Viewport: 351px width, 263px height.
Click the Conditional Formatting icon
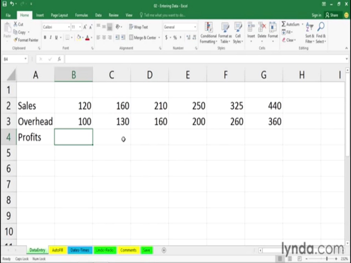[x=208, y=27]
